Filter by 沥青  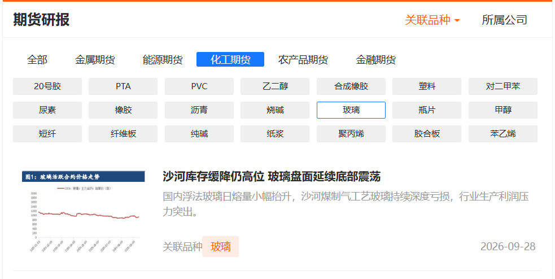click(x=199, y=110)
